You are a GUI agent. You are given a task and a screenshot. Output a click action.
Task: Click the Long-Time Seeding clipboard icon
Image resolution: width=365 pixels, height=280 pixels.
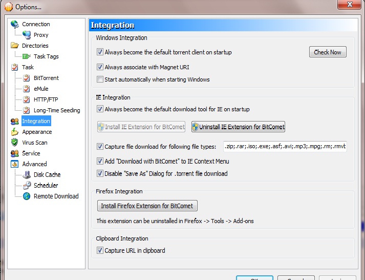click(x=27, y=110)
